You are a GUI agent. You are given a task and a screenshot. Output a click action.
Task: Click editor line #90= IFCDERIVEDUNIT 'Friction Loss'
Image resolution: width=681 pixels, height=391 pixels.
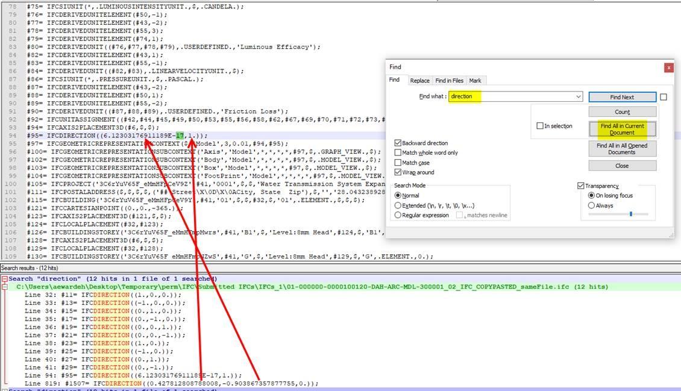[x=157, y=111]
